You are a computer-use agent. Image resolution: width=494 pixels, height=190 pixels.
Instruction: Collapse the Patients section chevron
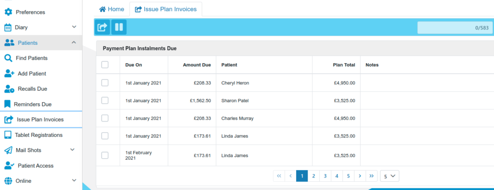(x=74, y=42)
